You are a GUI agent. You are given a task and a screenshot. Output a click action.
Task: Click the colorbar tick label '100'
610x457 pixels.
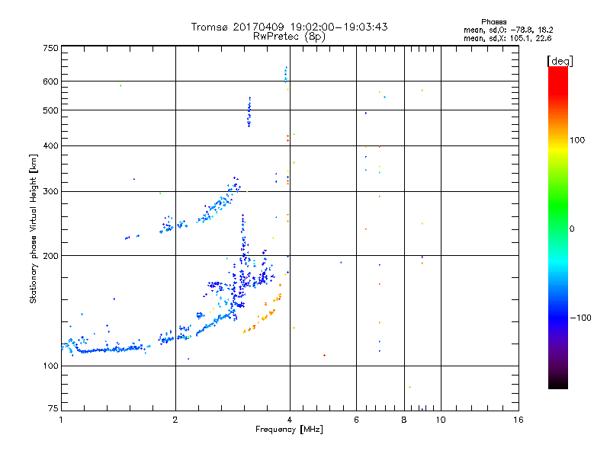(x=577, y=140)
